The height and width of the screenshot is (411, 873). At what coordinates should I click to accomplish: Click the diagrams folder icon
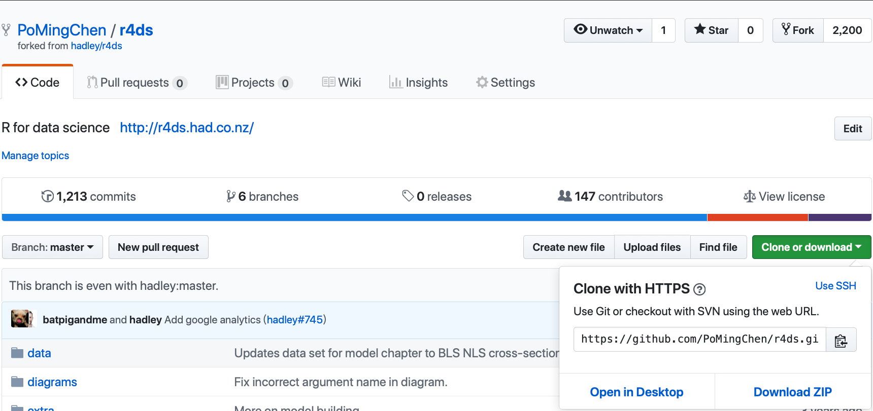17,382
